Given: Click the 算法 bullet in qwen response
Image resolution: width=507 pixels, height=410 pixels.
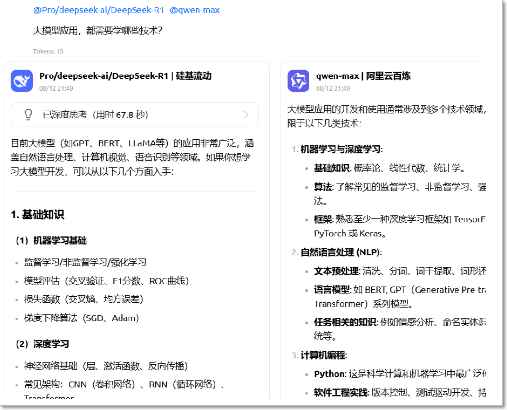Looking at the screenshot, I should [400, 194].
